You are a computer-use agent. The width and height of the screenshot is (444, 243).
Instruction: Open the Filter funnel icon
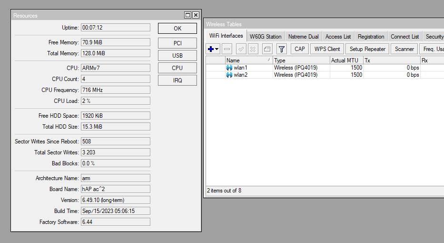coord(281,49)
